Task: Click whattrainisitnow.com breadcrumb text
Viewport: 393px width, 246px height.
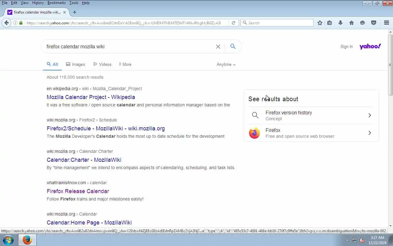Action: (66, 183)
